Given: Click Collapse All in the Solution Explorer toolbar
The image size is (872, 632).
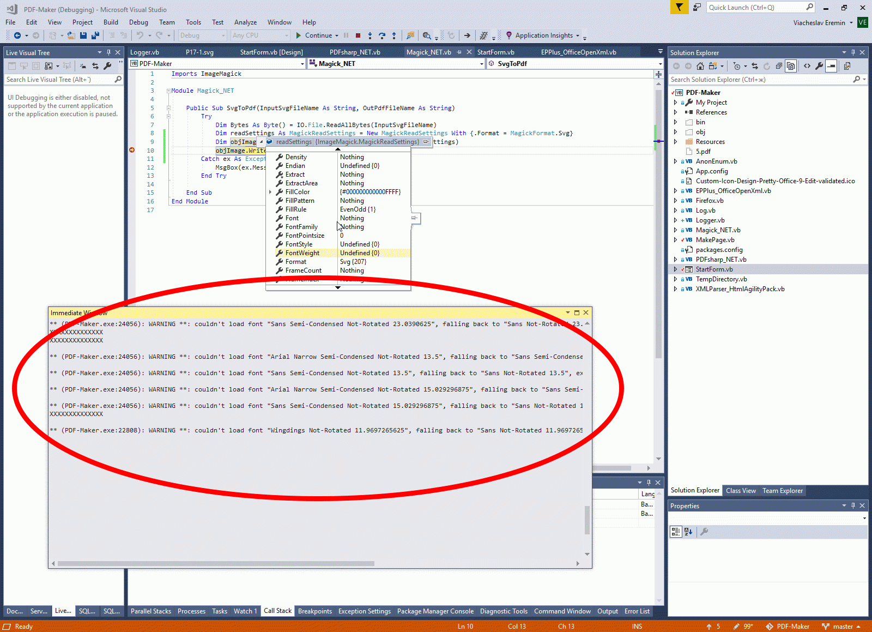Looking at the screenshot, I should [779, 66].
